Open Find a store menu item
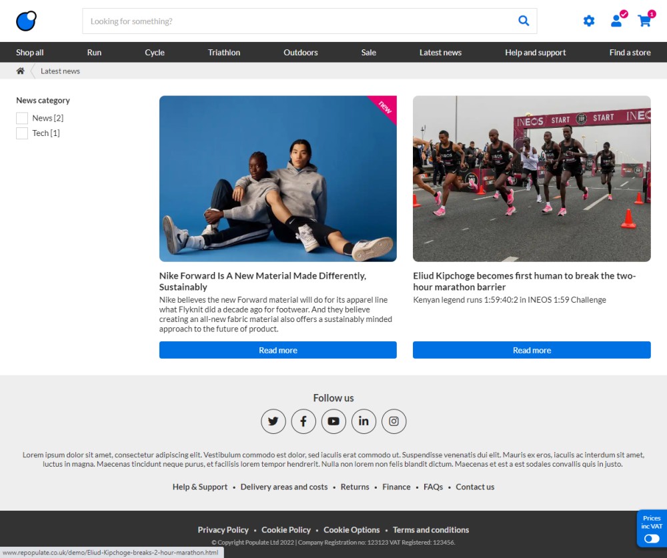 [x=630, y=52]
